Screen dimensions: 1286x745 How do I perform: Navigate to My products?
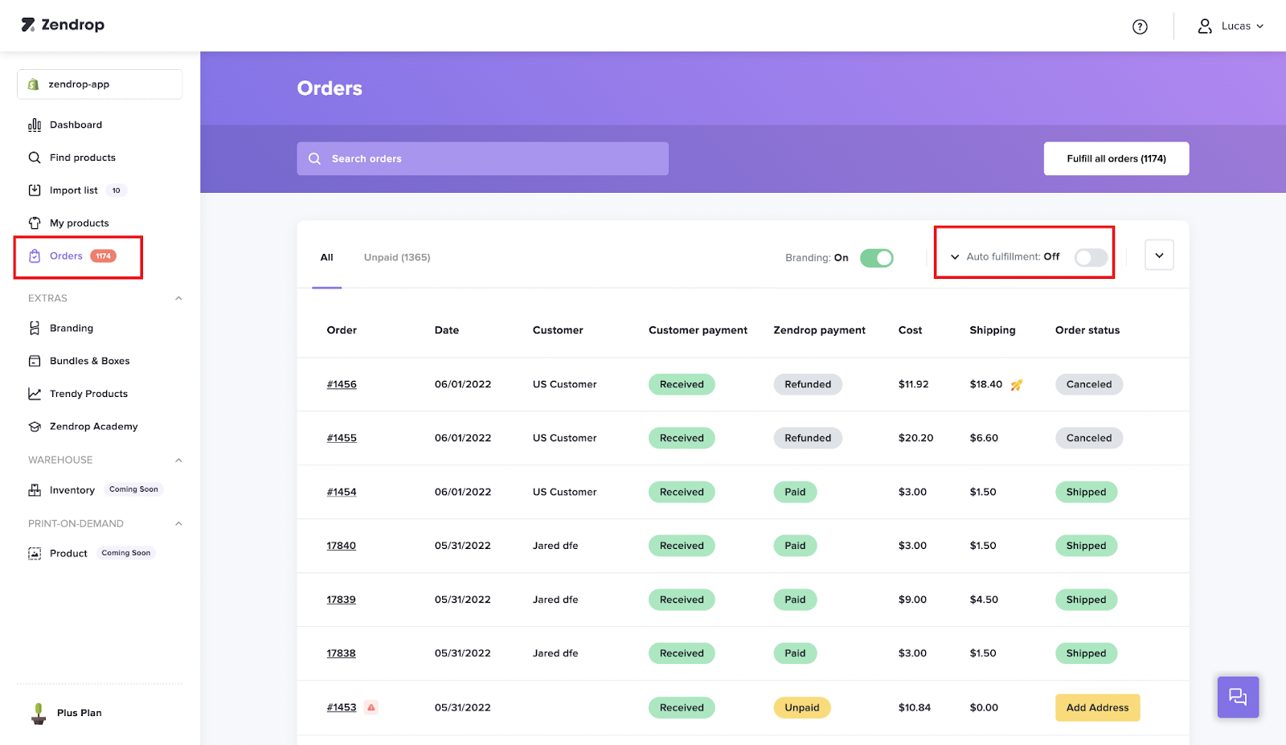pyautogui.click(x=80, y=223)
